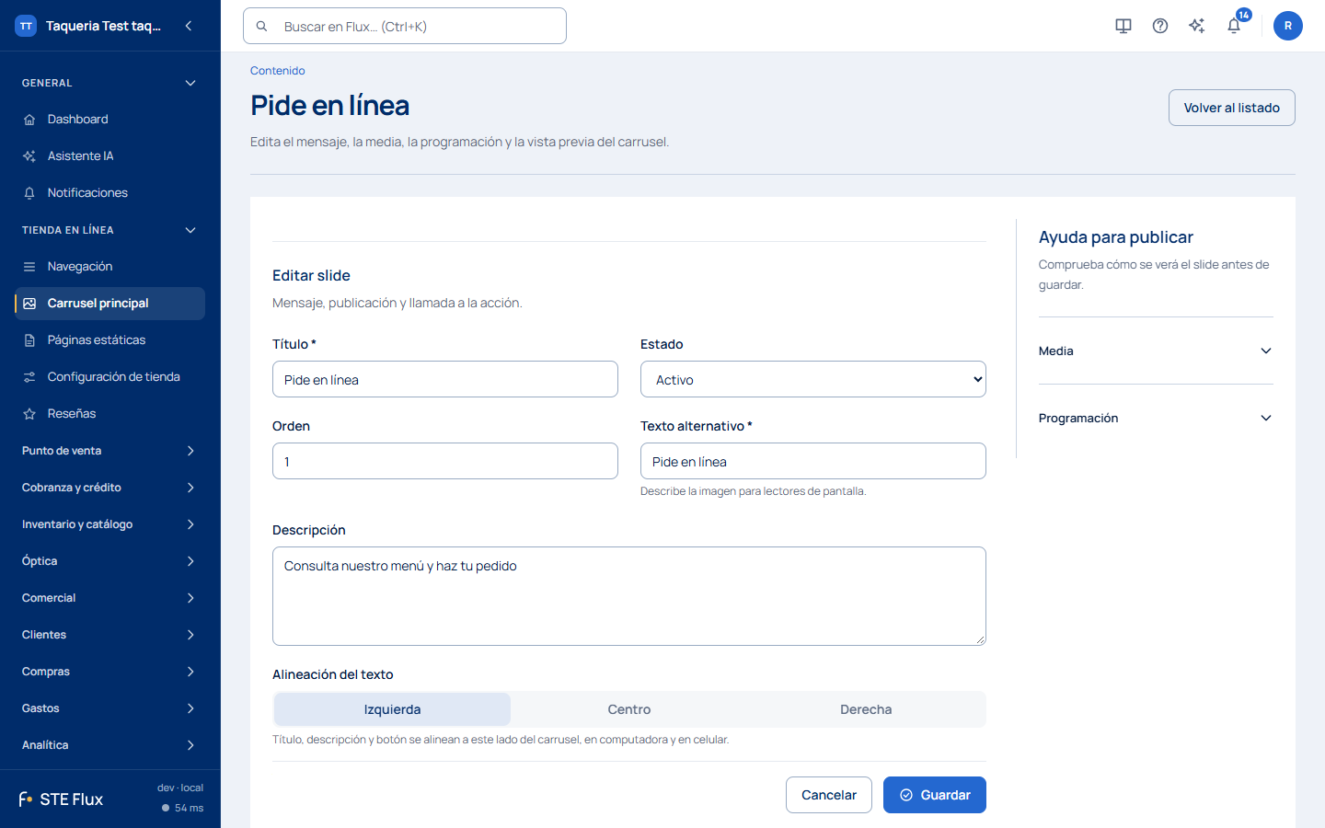Screen dimensions: 1325x828
Task: Click the Carrusel principal image icon
Action: click(x=29, y=304)
